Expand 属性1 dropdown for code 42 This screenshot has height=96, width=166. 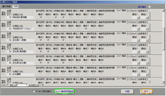tap(138, 75)
